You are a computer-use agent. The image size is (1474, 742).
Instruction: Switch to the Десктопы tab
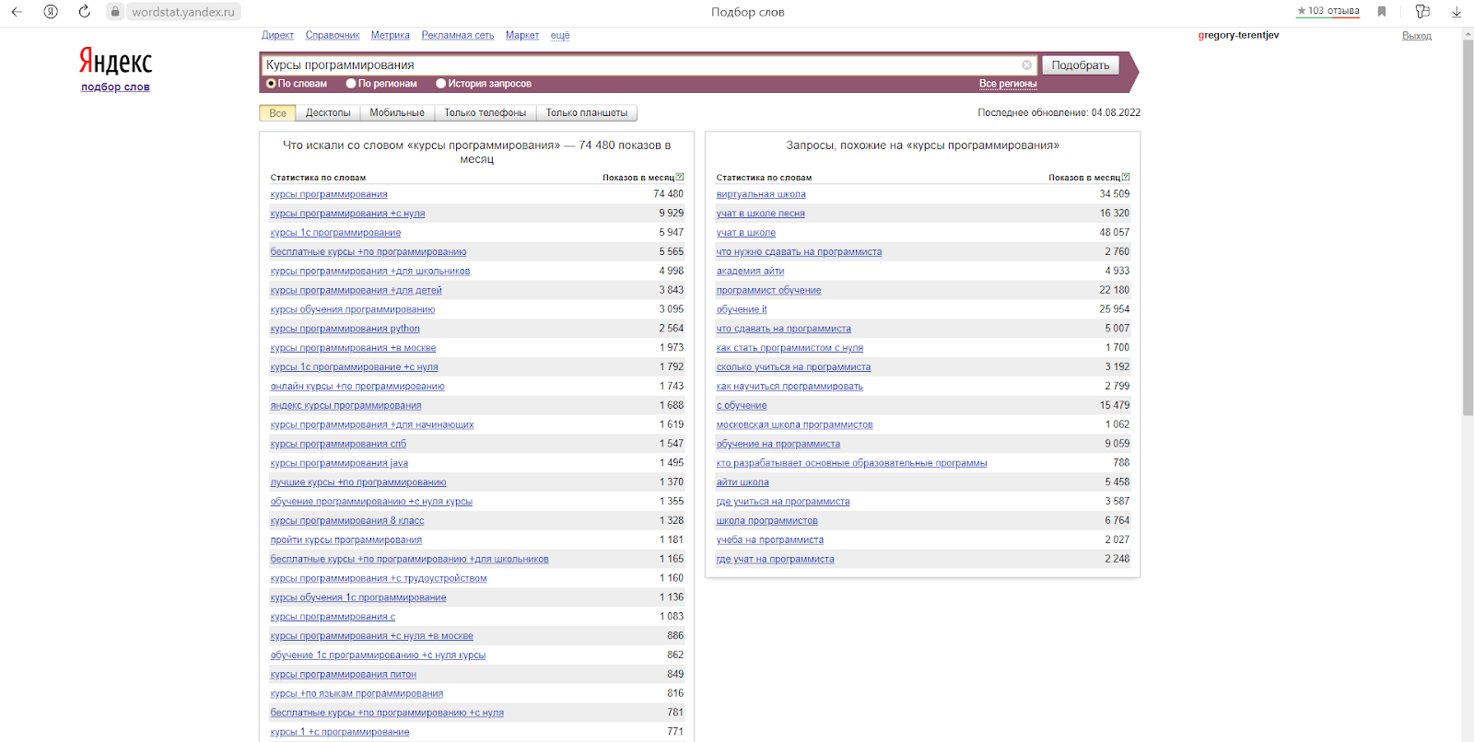(x=328, y=113)
